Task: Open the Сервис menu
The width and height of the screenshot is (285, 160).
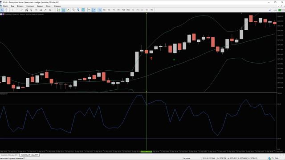Action: click(x=40, y=6)
